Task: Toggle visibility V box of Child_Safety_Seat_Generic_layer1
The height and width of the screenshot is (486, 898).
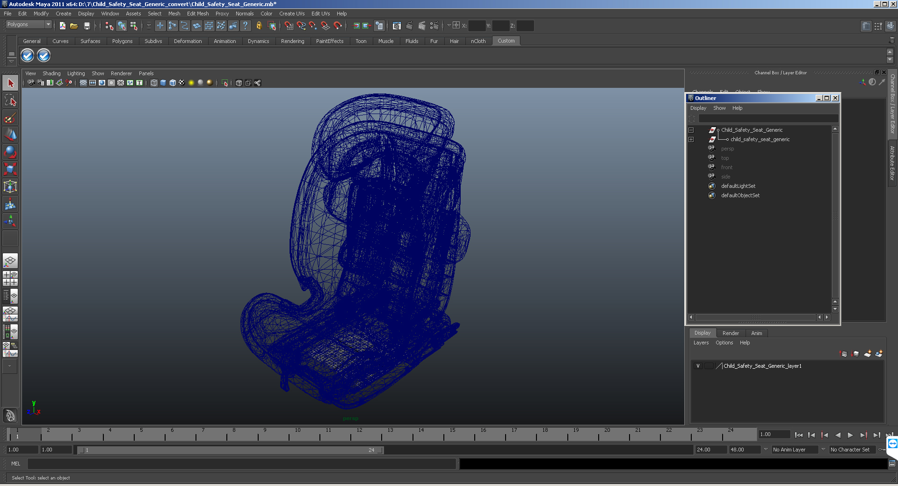Action: [698, 366]
